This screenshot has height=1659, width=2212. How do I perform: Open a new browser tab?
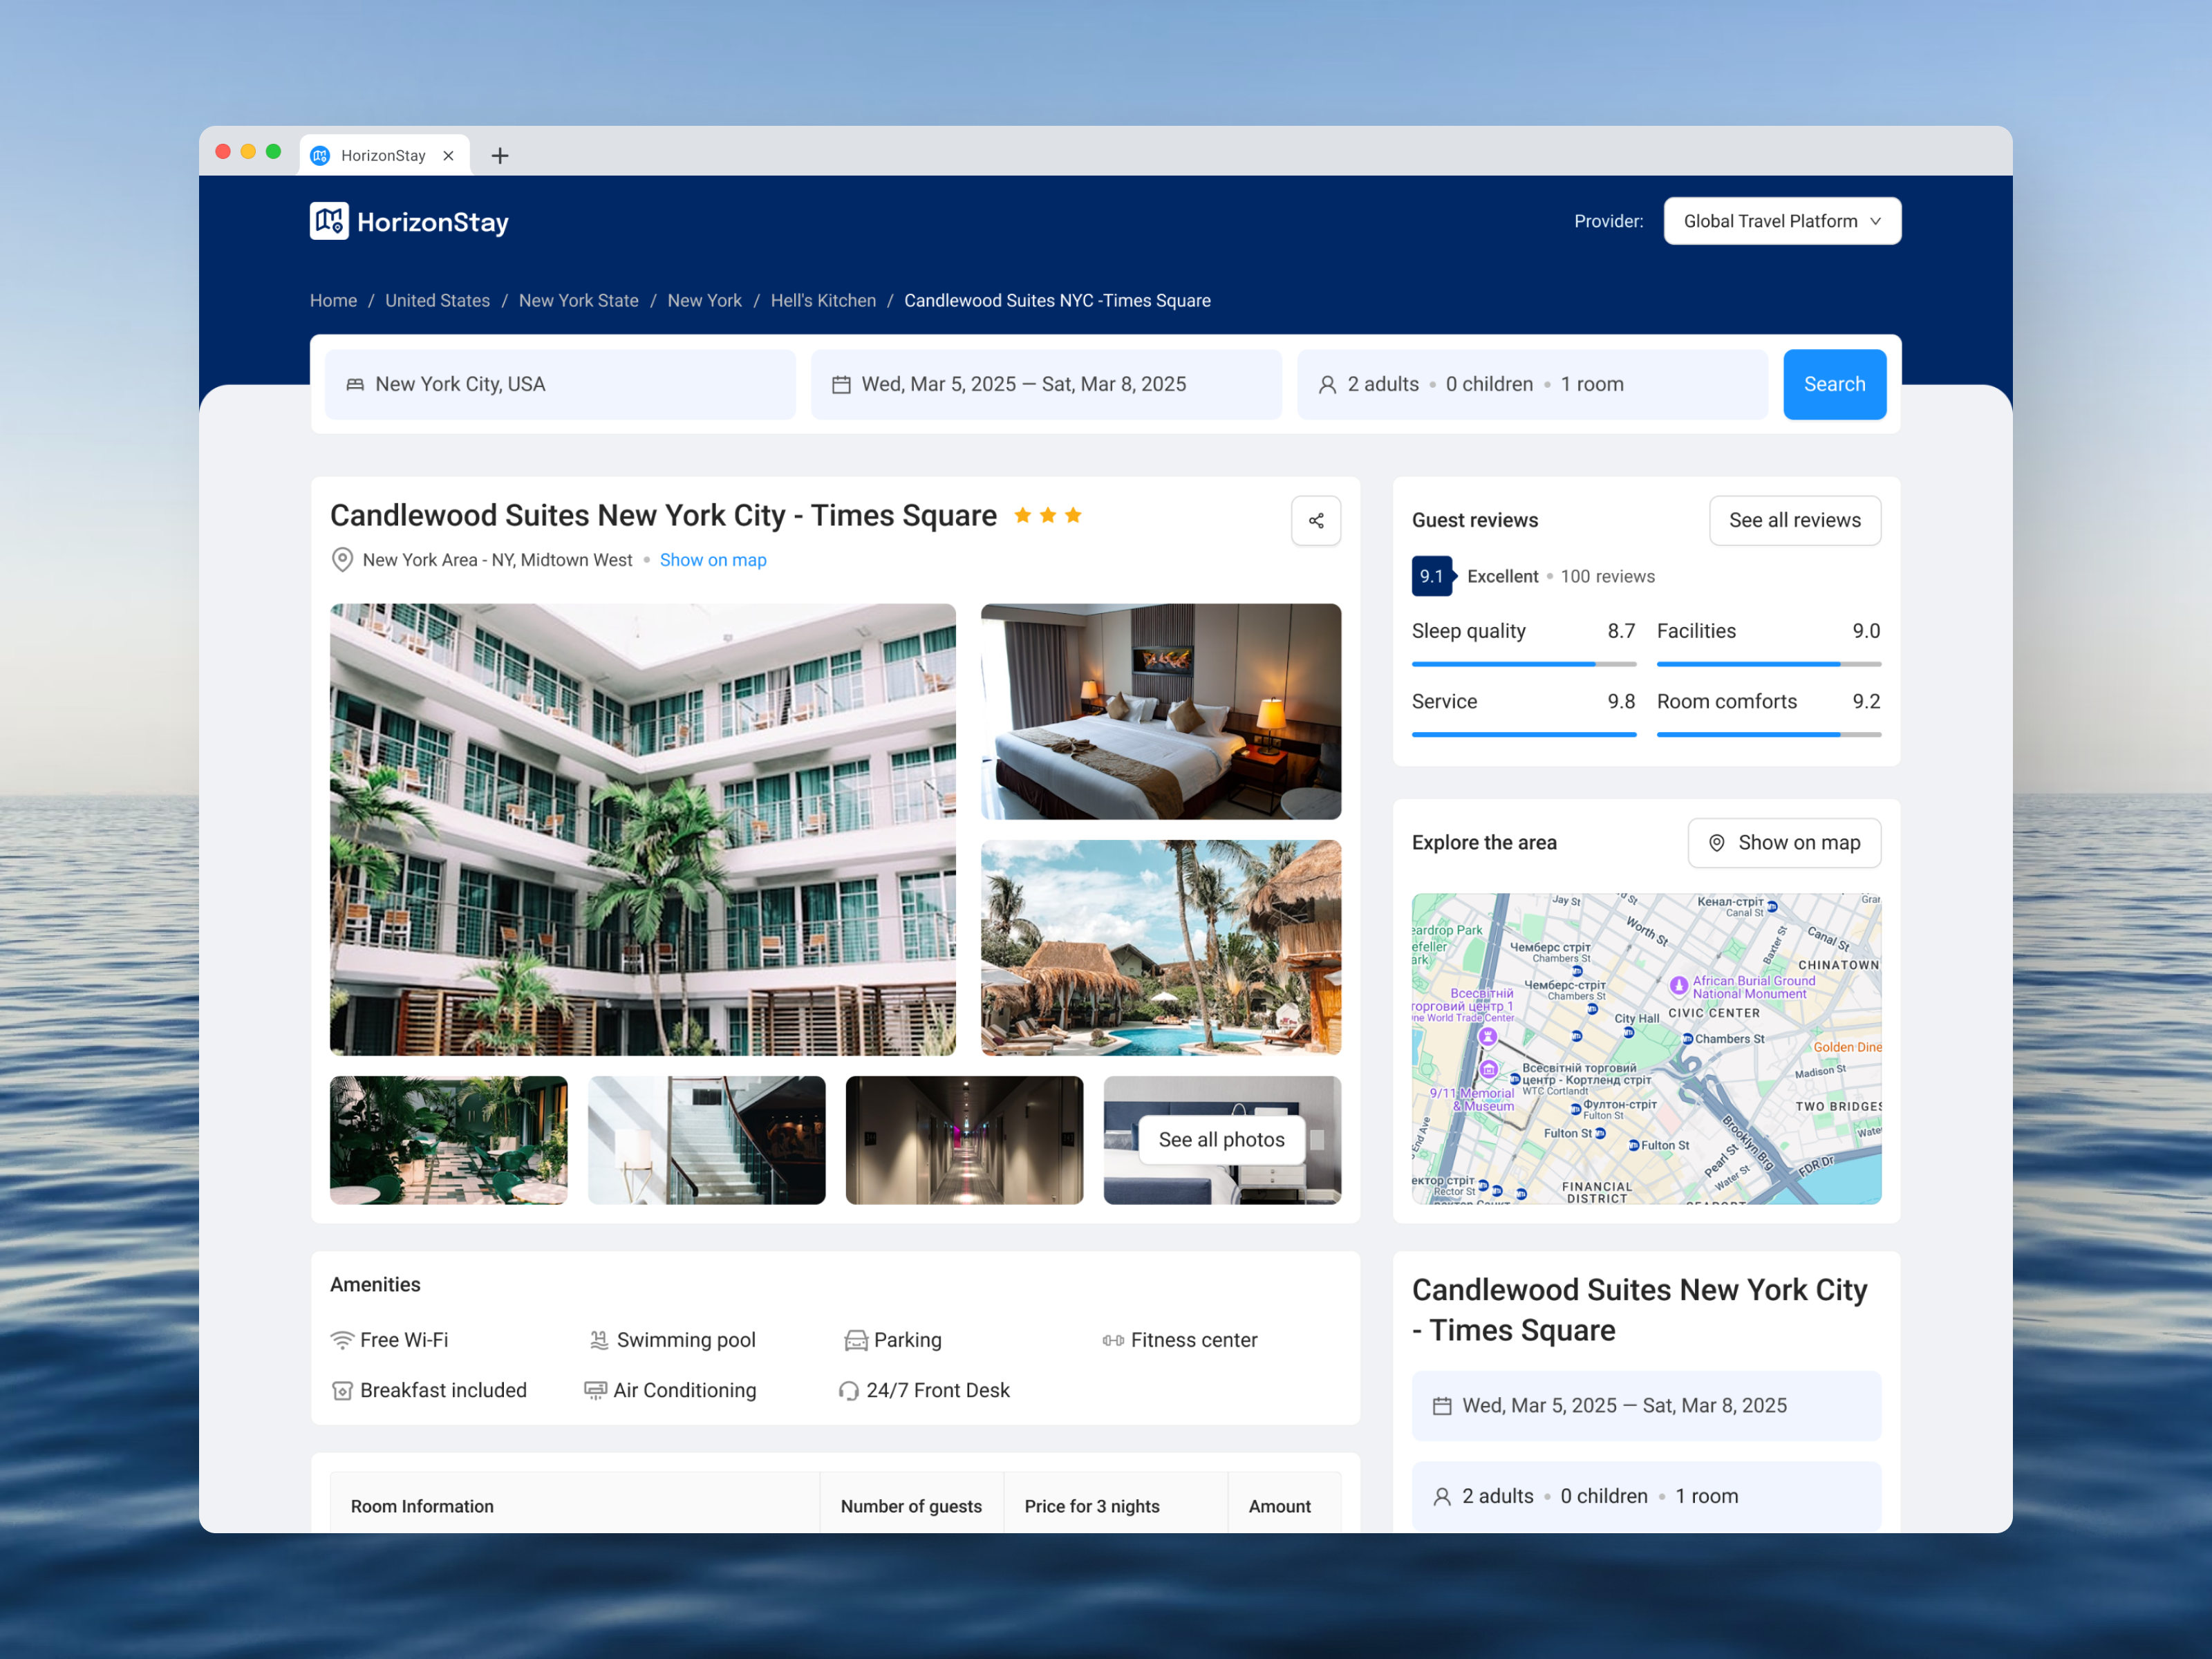500,155
